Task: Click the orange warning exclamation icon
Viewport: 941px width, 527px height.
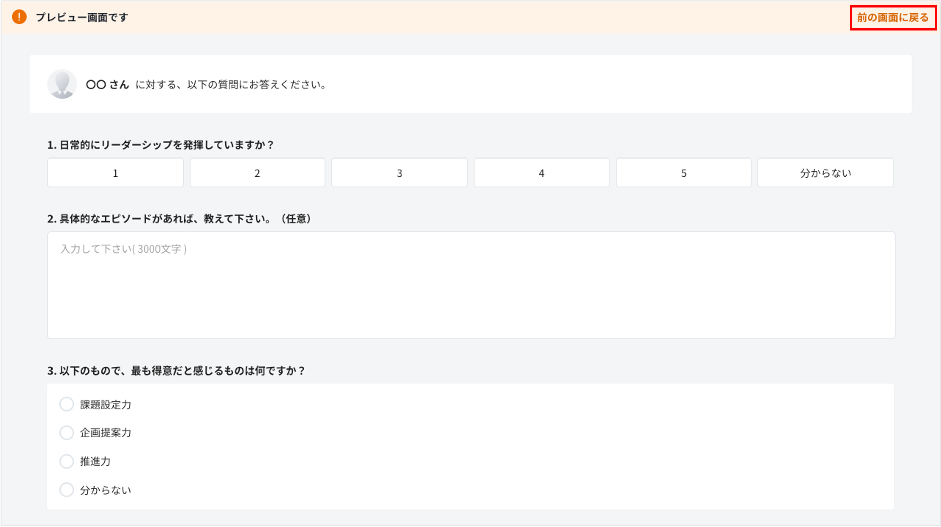Action: pyautogui.click(x=19, y=17)
